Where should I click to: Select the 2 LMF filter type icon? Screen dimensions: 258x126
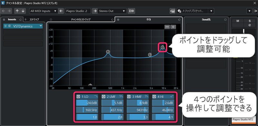click(x=121, y=96)
